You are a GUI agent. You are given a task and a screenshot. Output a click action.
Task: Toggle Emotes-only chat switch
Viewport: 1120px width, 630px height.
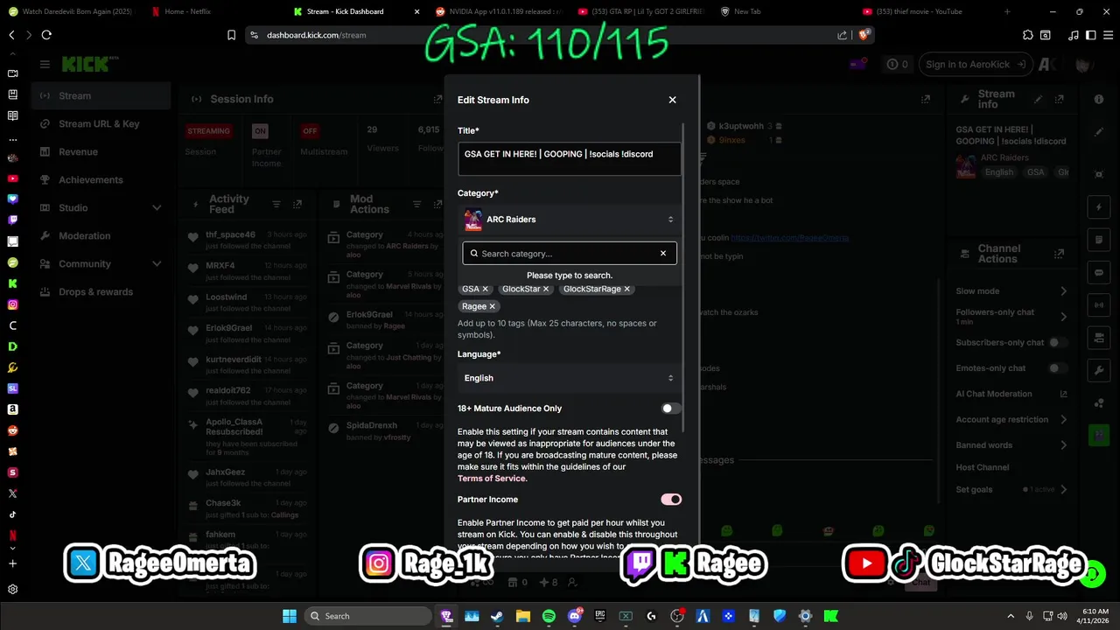(x=1059, y=368)
